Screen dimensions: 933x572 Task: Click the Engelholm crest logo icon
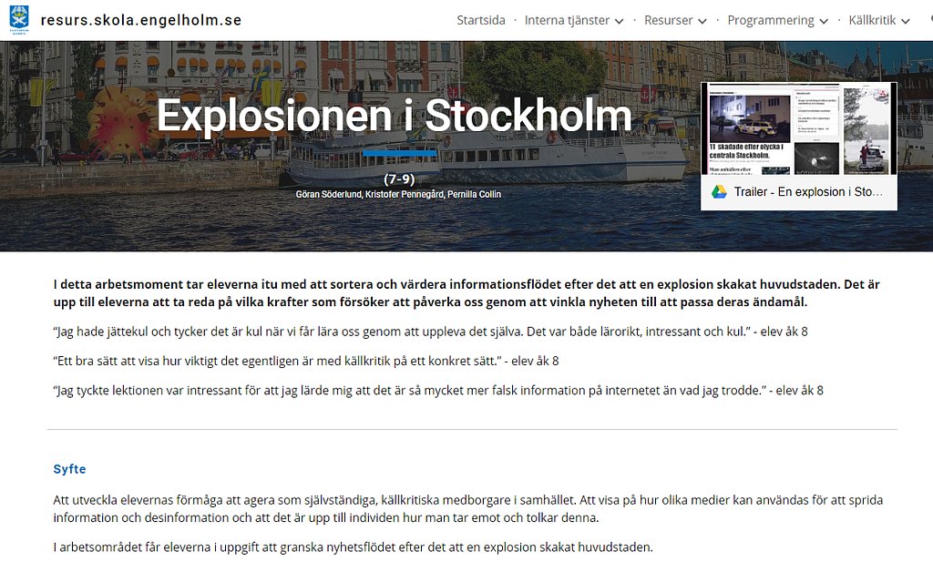click(x=19, y=19)
